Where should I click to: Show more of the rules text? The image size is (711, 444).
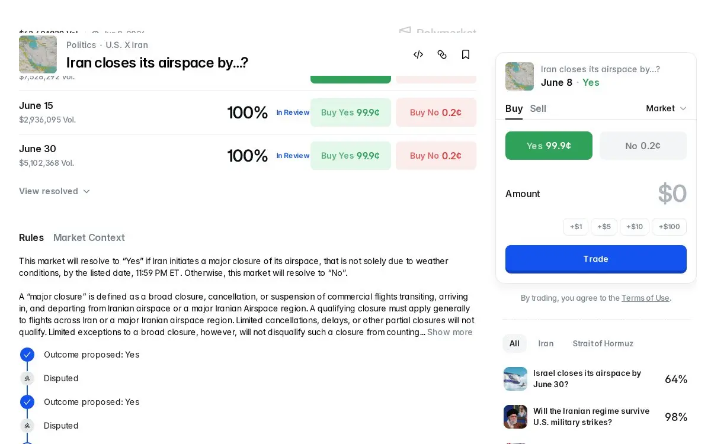click(x=450, y=332)
